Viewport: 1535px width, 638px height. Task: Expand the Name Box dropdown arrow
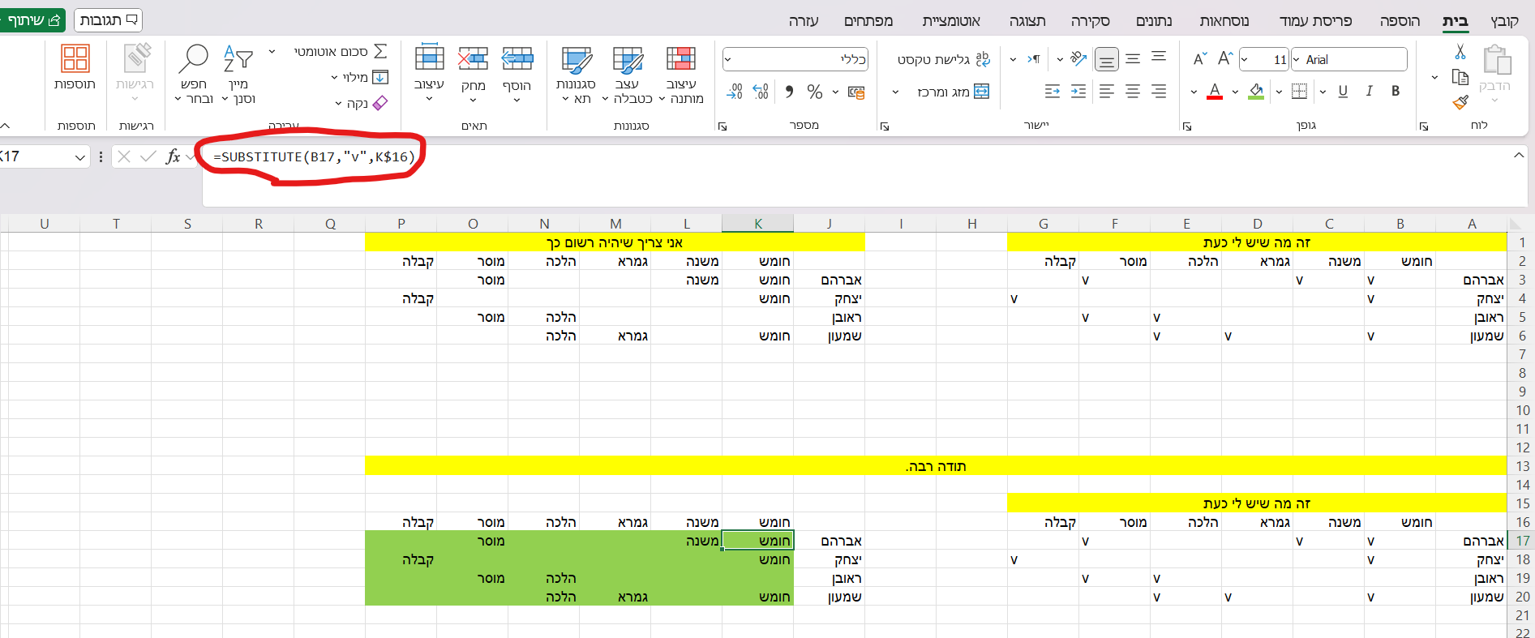[79, 156]
